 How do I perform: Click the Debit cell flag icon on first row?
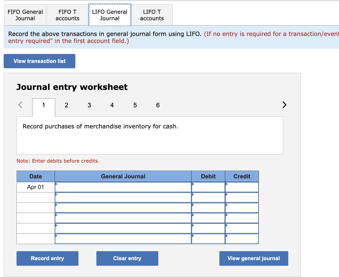193,184
